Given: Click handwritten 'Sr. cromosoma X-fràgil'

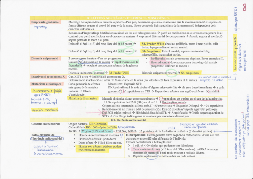Looking at the screenshot, I should pos(47,91).
